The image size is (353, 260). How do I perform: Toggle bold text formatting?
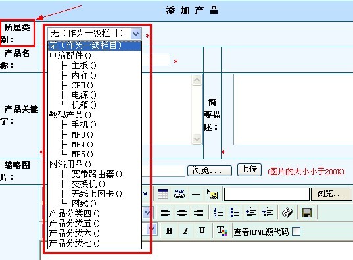(169, 230)
